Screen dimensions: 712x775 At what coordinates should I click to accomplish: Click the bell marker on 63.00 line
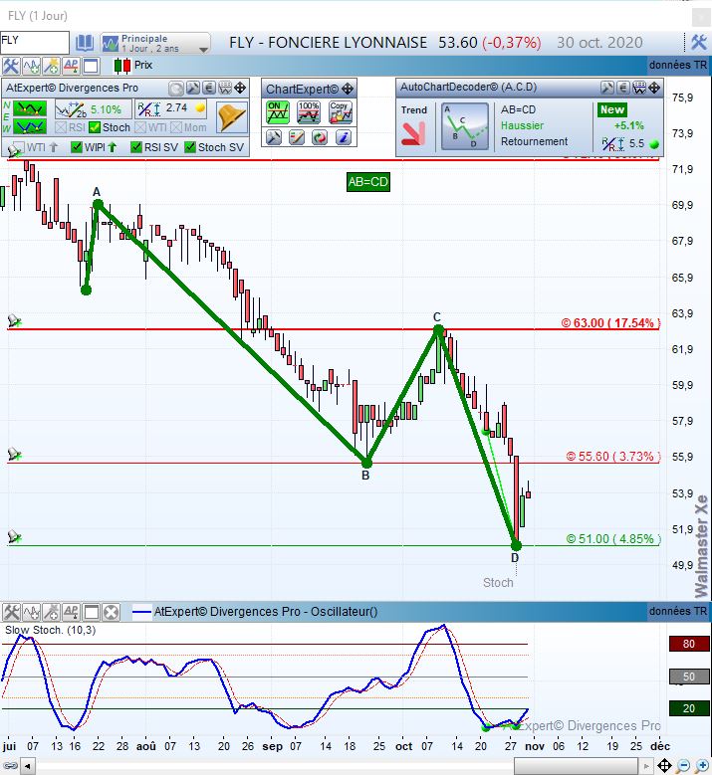pyautogui.click(x=14, y=321)
